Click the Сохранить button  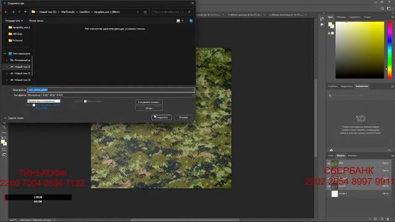[162, 117]
